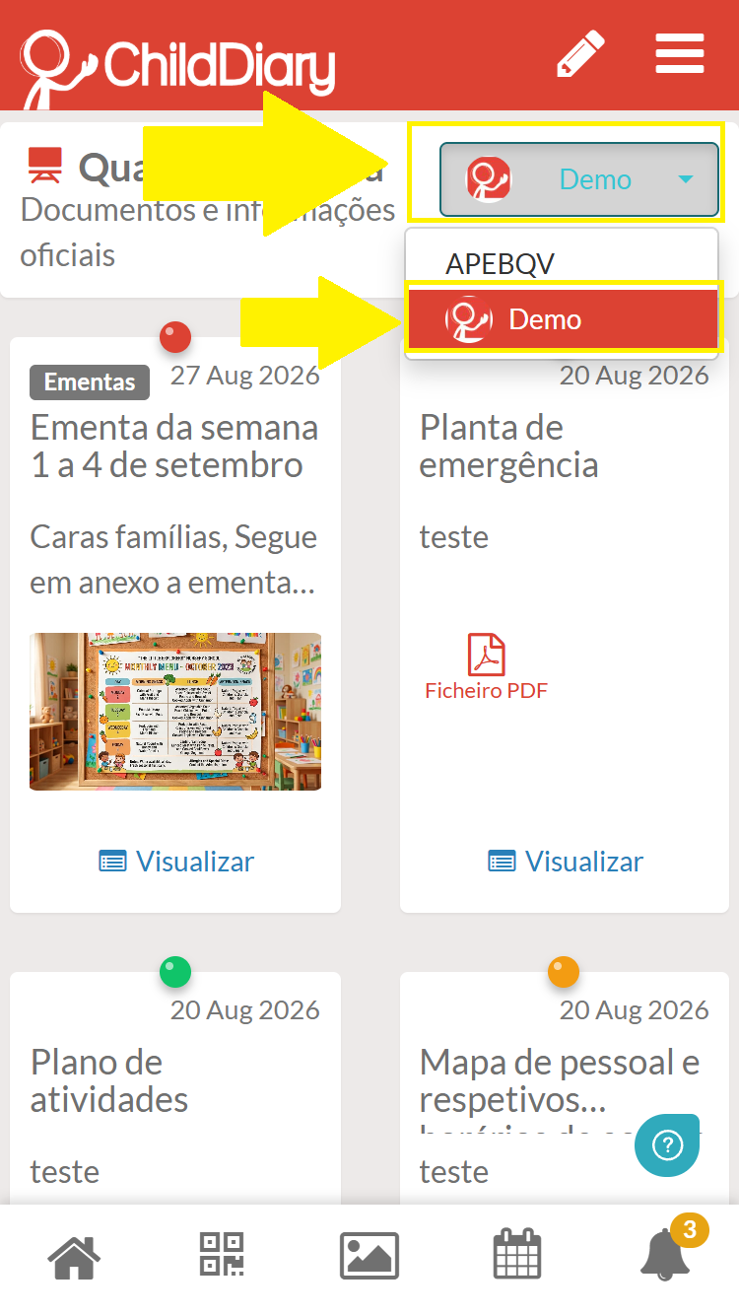Click the Ficheiro PDF icon

(x=486, y=667)
